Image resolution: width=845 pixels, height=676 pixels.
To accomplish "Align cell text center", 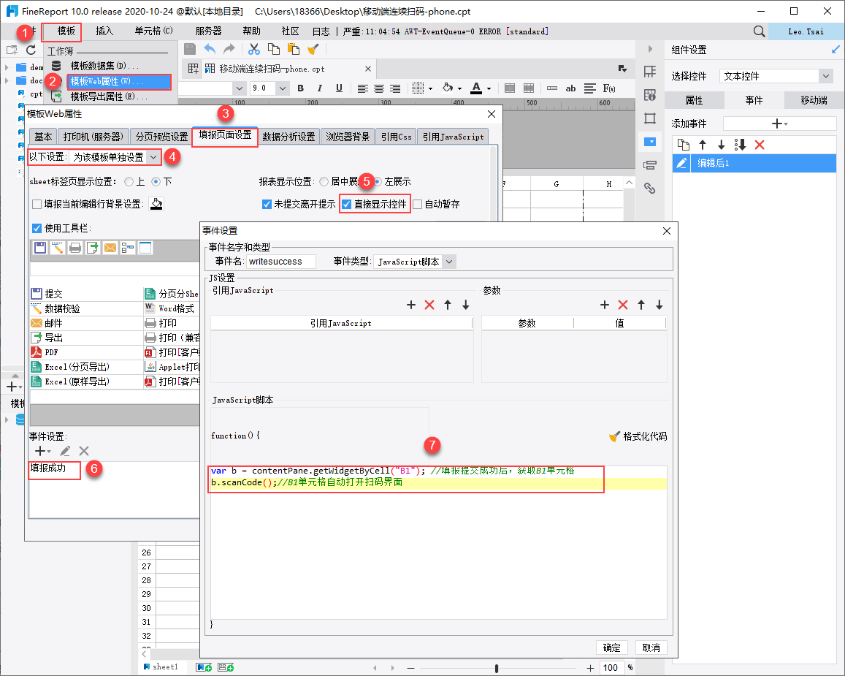I will [379, 88].
